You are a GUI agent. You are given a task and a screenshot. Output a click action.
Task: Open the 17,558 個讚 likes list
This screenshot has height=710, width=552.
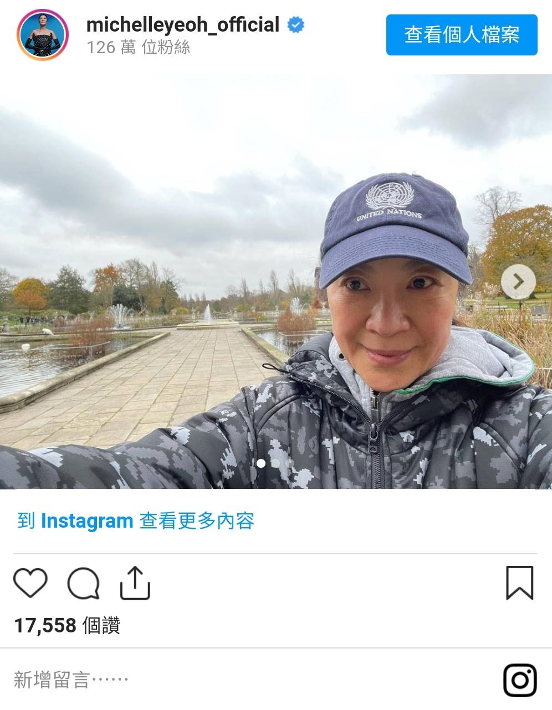pyautogui.click(x=67, y=625)
